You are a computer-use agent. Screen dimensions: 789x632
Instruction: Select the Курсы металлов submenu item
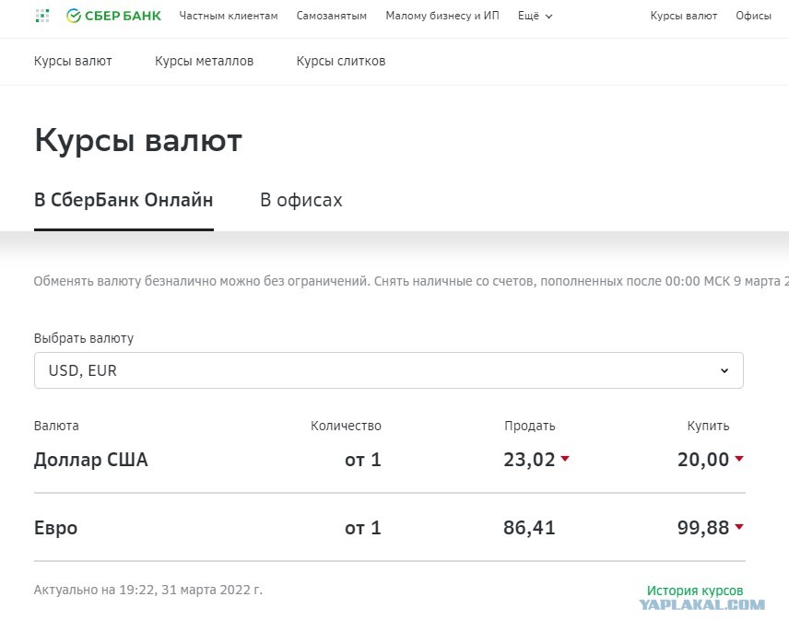click(x=205, y=62)
